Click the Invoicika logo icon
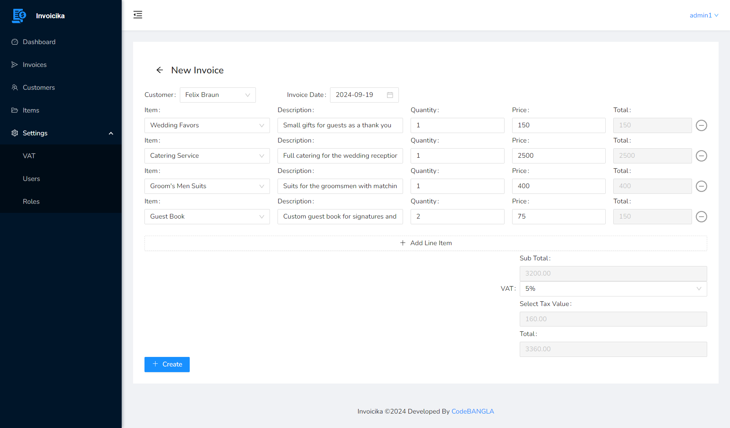 pos(19,16)
